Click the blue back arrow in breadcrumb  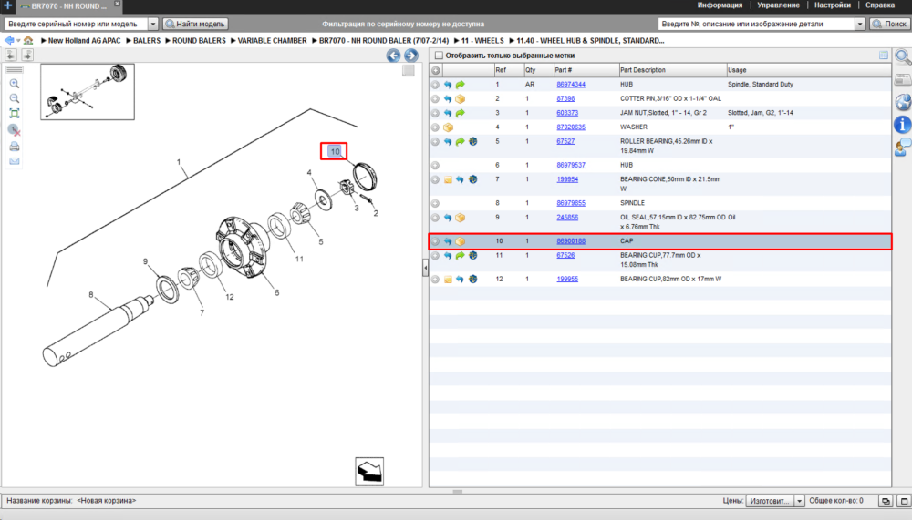(x=9, y=41)
